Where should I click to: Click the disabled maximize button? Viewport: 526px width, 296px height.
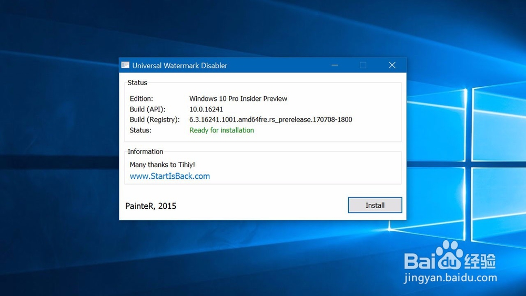click(363, 65)
